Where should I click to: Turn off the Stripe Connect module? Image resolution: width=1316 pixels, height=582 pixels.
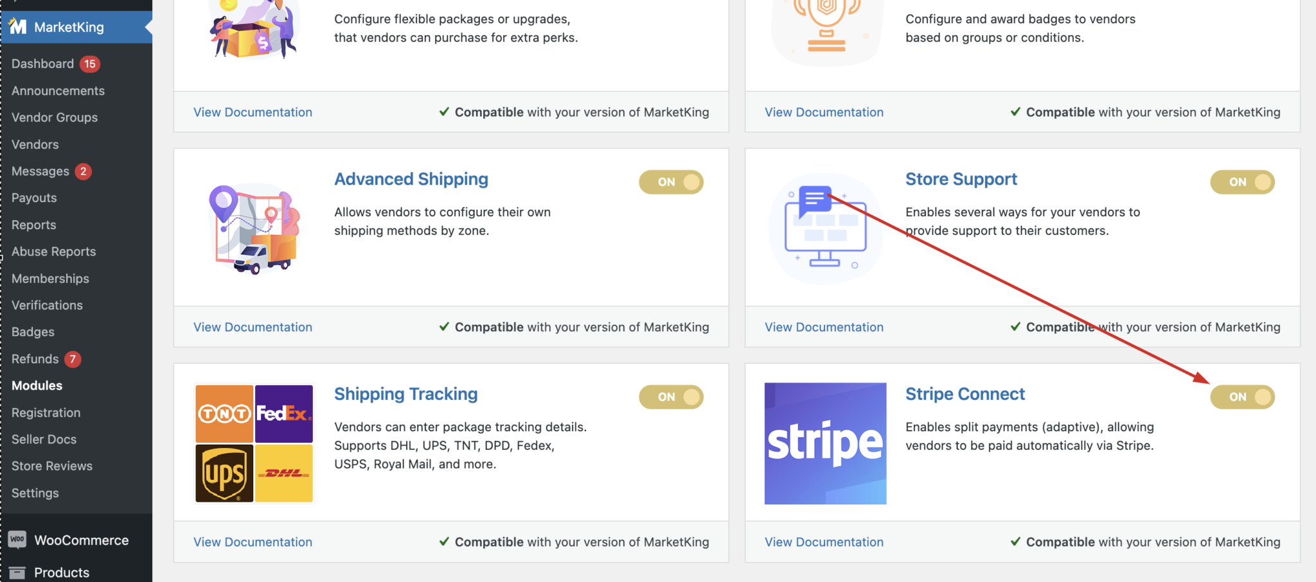click(x=1241, y=397)
